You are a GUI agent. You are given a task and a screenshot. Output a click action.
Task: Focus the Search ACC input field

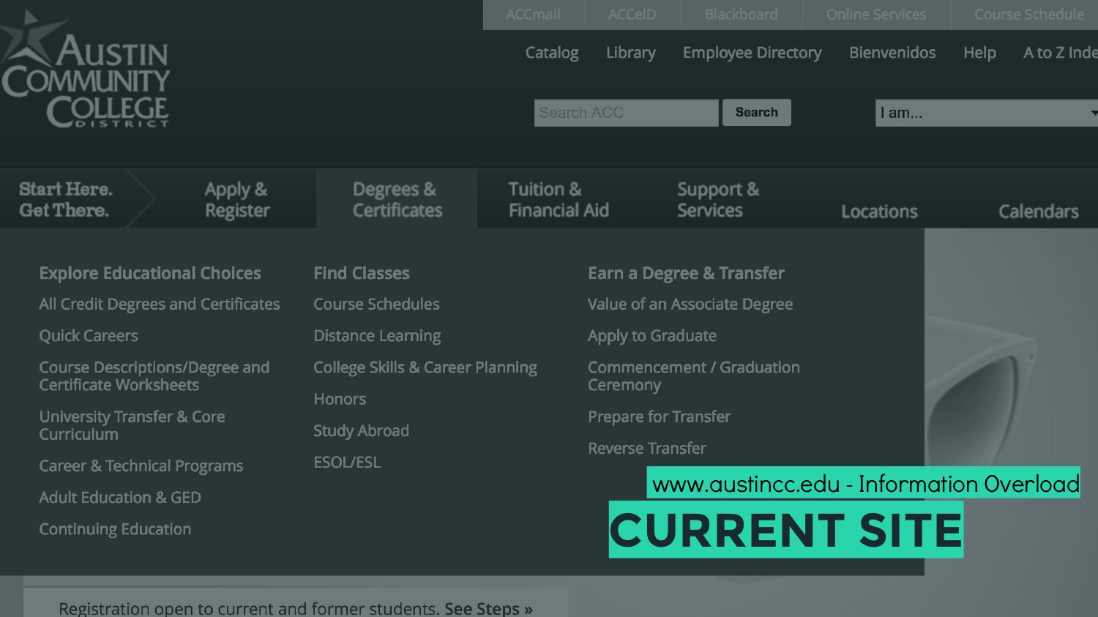click(x=626, y=113)
